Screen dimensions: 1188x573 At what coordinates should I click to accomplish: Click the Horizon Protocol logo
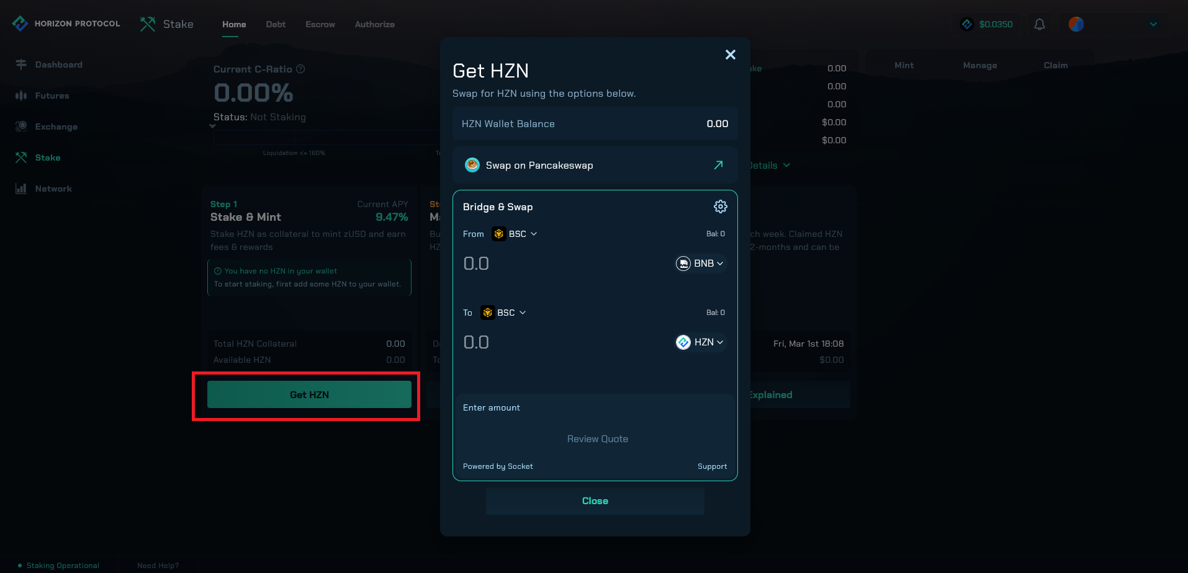pyautogui.click(x=66, y=24)
